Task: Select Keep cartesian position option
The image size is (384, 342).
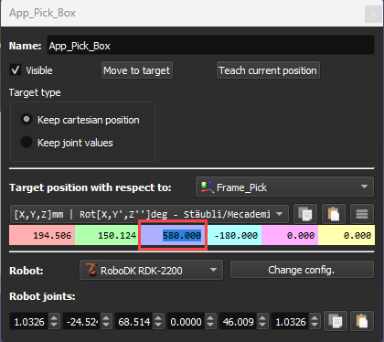Action: click(x=27, y=119)
